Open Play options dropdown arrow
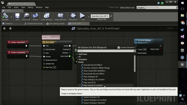Screen dimensions: 187x105 89,17
